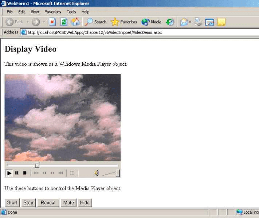Open the Media pane
The height and width of the screenshot is (218, 259).
(x=151, y=22)
